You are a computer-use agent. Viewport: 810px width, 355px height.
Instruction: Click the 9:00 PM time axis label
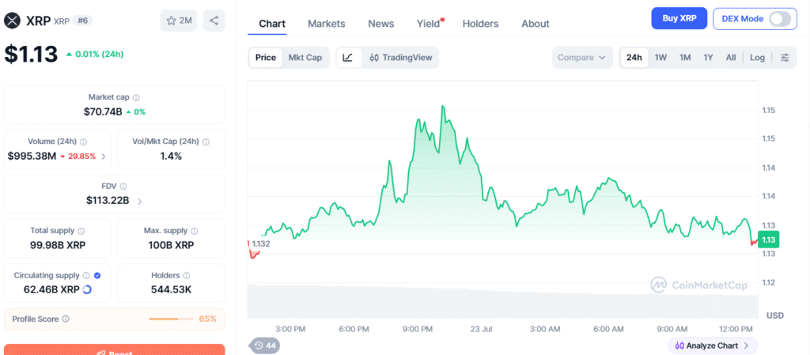click(x=418, y=329)
